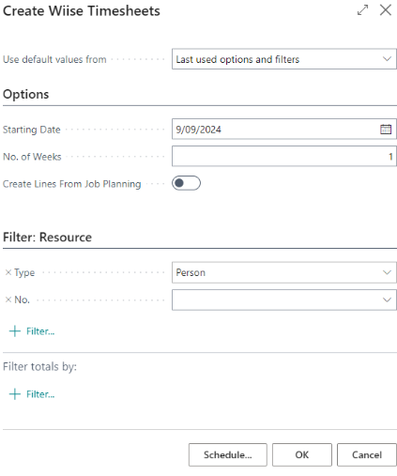Toggle Create Lines From Job Planning switch
Screen dimensions: 397x476
pos(186,183)
